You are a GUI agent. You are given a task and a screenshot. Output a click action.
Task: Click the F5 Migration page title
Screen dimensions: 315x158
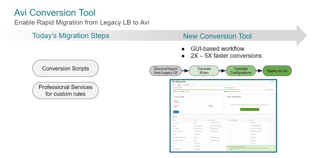pos(179,82)
